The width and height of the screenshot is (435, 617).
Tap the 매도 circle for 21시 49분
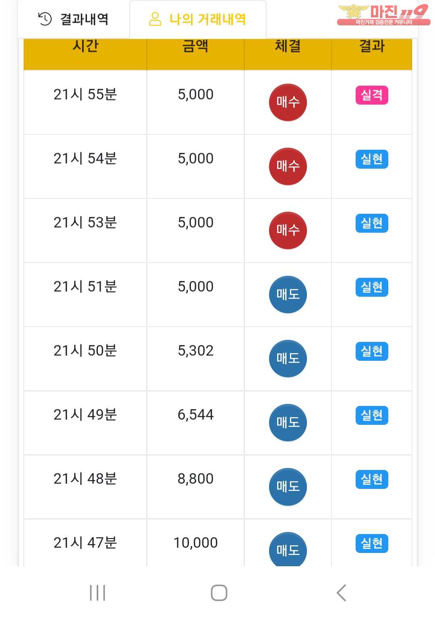click(x=288, y=422)
